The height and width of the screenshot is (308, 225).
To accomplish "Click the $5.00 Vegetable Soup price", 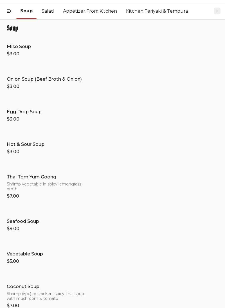I will coord(13,261).
